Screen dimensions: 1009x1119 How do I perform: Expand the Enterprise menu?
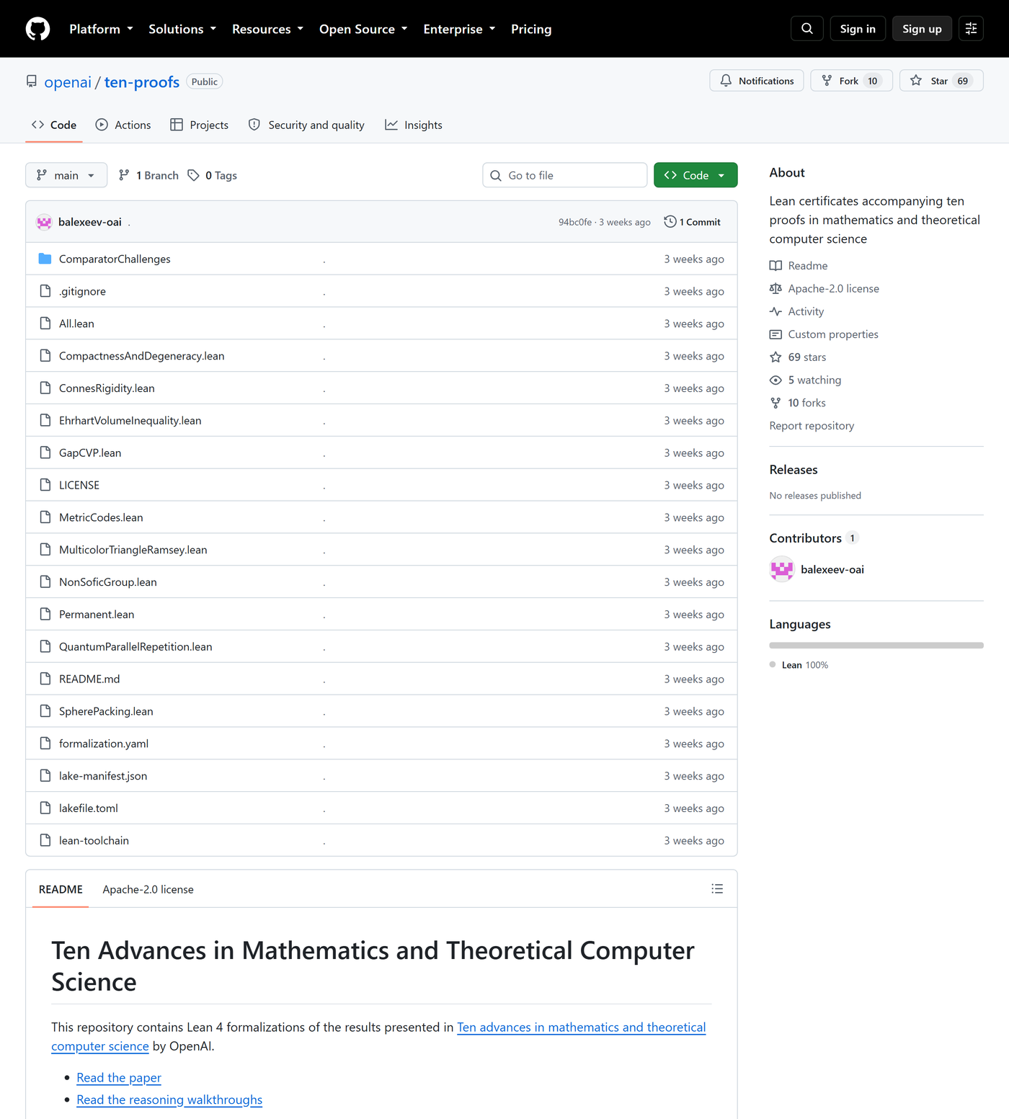459,29
